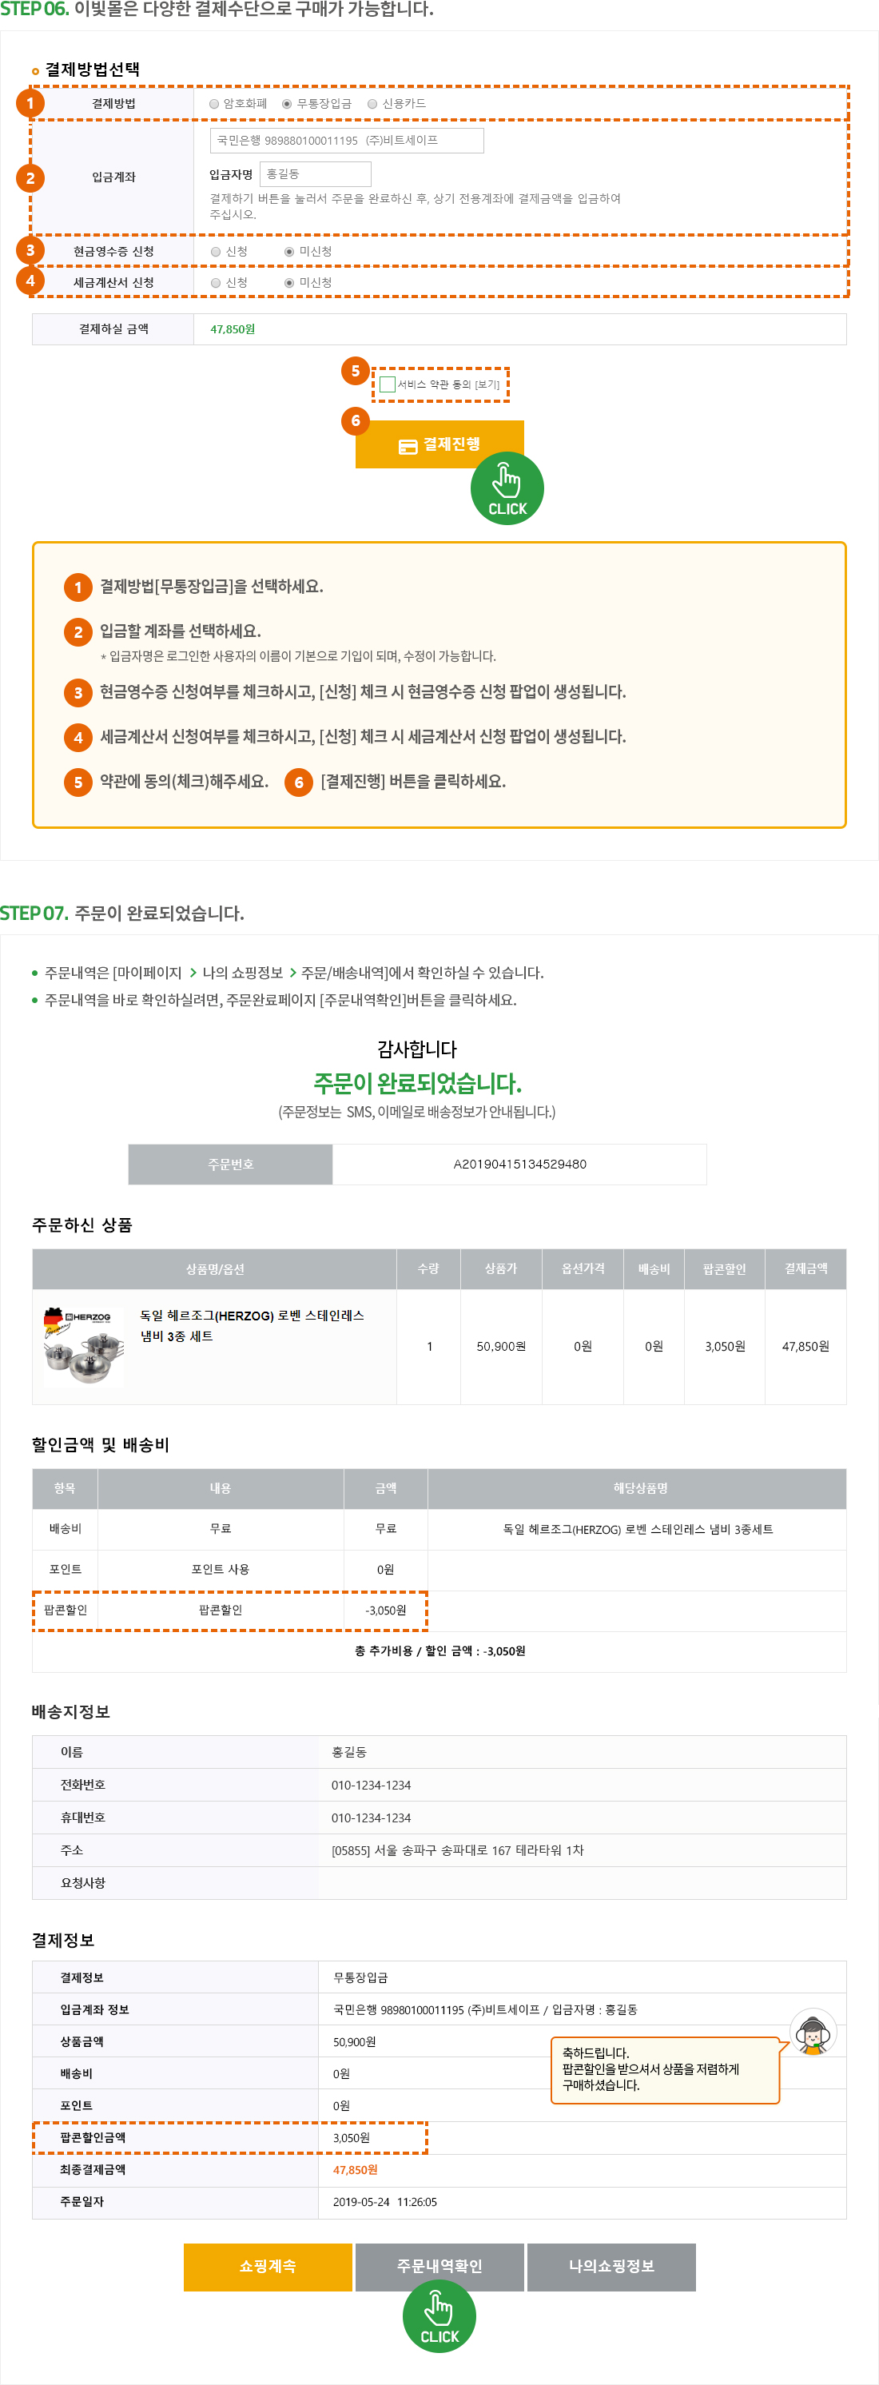Open the [보기] link for service terms

tap(487, 385)
